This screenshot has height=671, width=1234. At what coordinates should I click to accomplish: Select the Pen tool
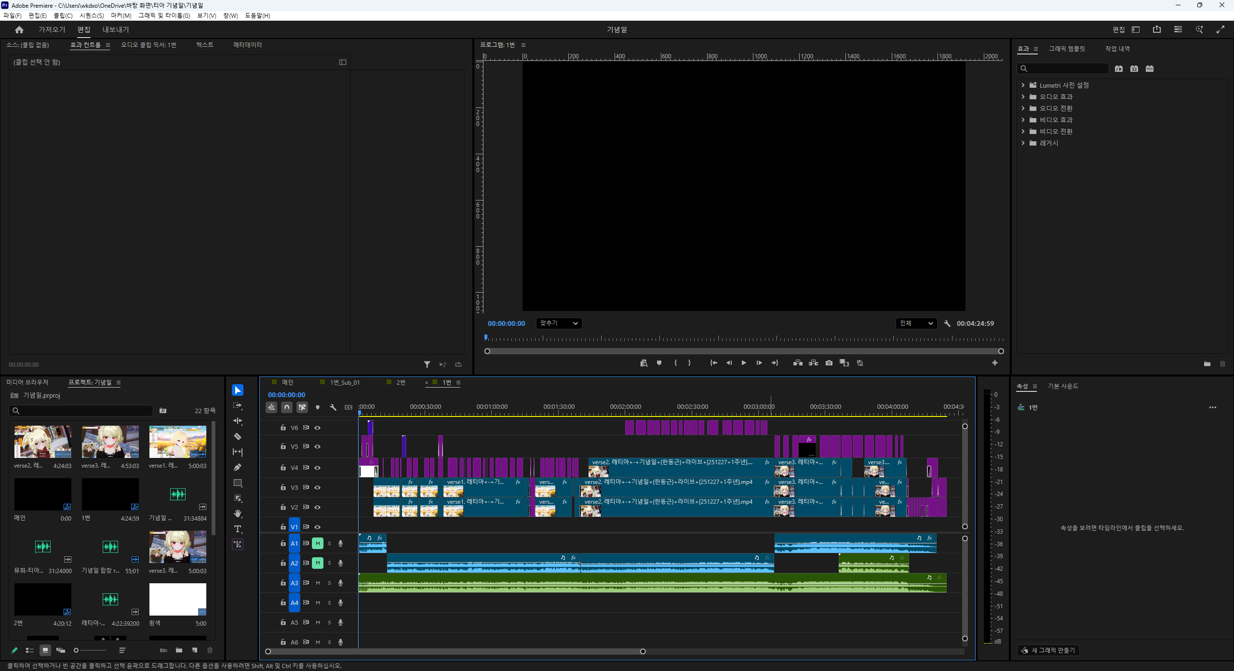[238, 467]
